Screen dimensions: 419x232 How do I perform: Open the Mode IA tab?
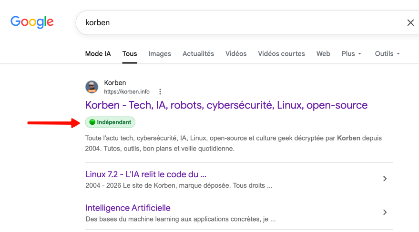click(98, 54)
